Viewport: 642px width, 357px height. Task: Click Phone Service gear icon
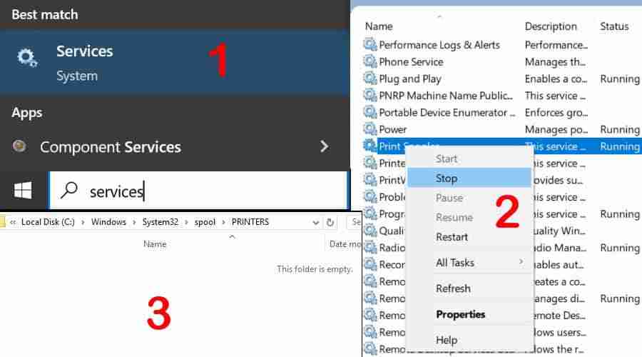(x=370, y=61)
